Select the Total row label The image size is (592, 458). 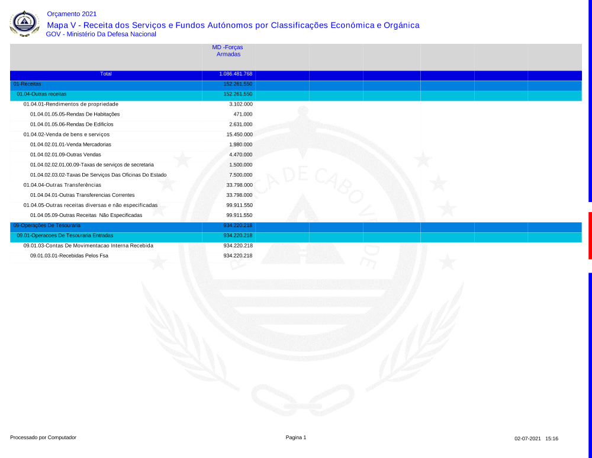[106, 74]
